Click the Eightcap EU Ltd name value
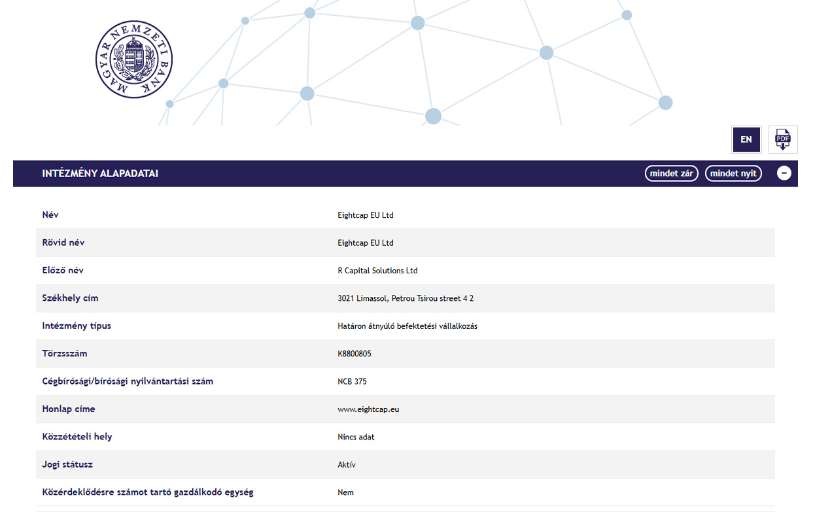 pos(366,215)
